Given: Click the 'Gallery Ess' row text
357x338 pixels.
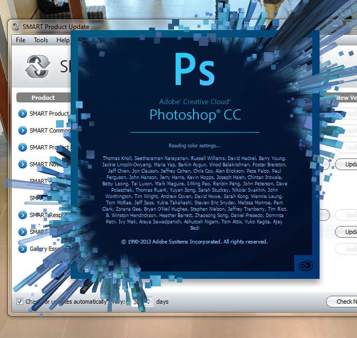Looking at the screenshot, I should (45, 249).
